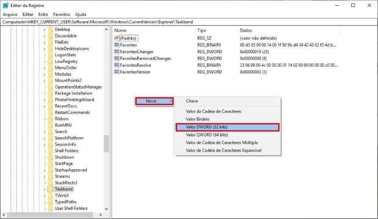Expand the MountPoints2 key

(44, 80)
